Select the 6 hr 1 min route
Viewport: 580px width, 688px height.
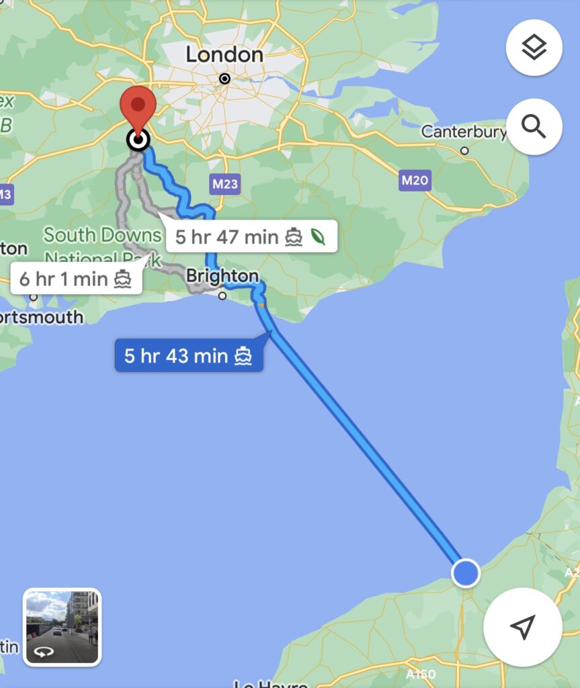pos(76,279)
